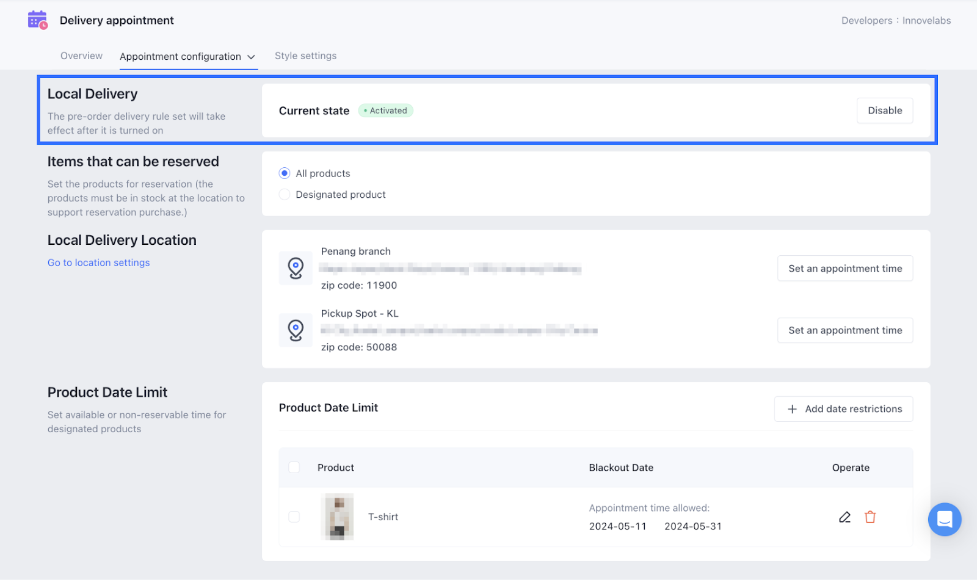Switch to the Overview tab

pos(81,56)
